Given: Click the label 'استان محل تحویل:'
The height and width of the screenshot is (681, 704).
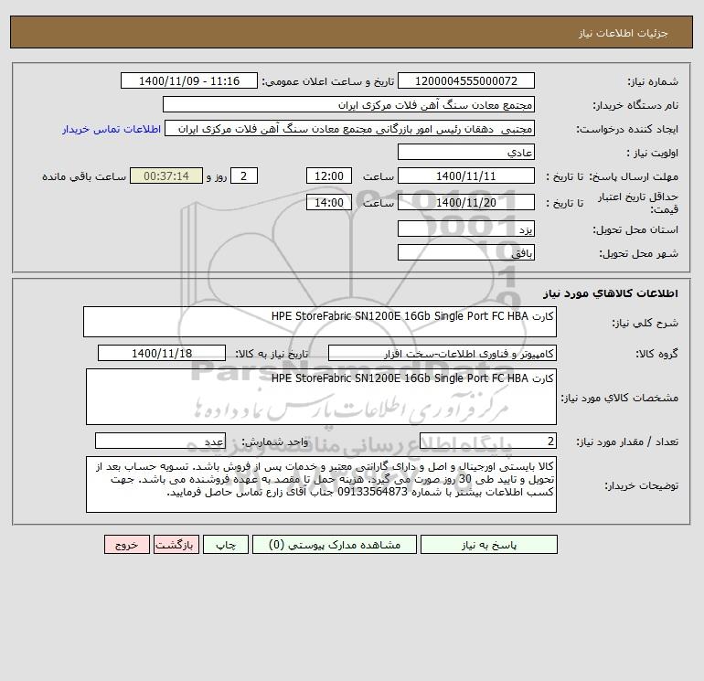Looking at the screenshot, I should (635, 229).
